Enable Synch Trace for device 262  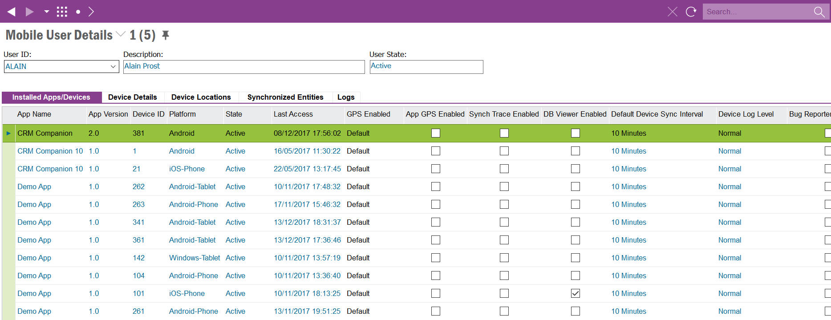[x=504, y=186]
